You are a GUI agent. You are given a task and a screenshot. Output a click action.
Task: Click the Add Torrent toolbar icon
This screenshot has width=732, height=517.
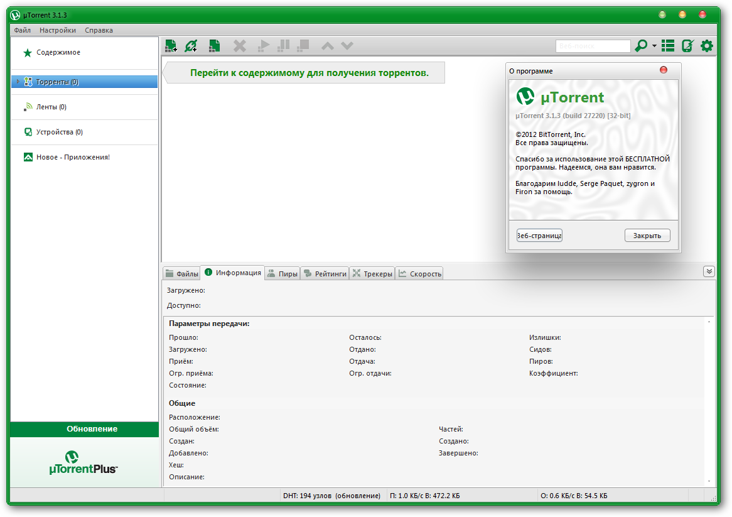coord(171,45)
